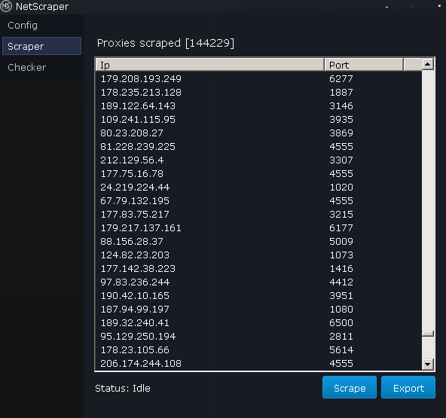Click the scrollbar thumb handle
Viewport: 446px width, 418px height.
point(427,334)
